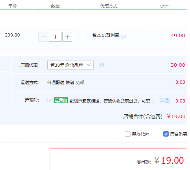Click the chat bubble icon next to 店铺优惠 dropdown
Image resolution: width=190 pixels, height=170 pixels.
[102, 65]
